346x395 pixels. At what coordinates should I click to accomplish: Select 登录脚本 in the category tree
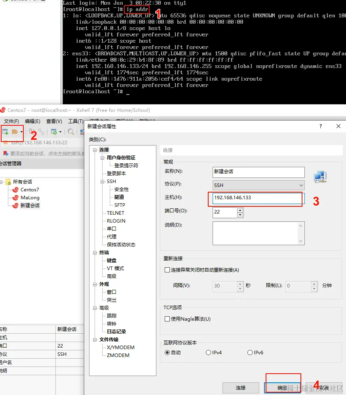[116, 174]
